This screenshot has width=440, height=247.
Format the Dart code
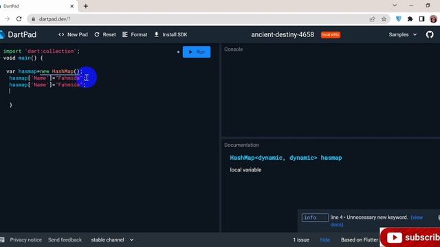(135, 35)
